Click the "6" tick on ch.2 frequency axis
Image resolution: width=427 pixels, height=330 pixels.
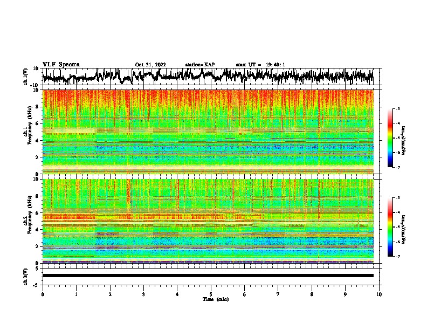[38, 212]
